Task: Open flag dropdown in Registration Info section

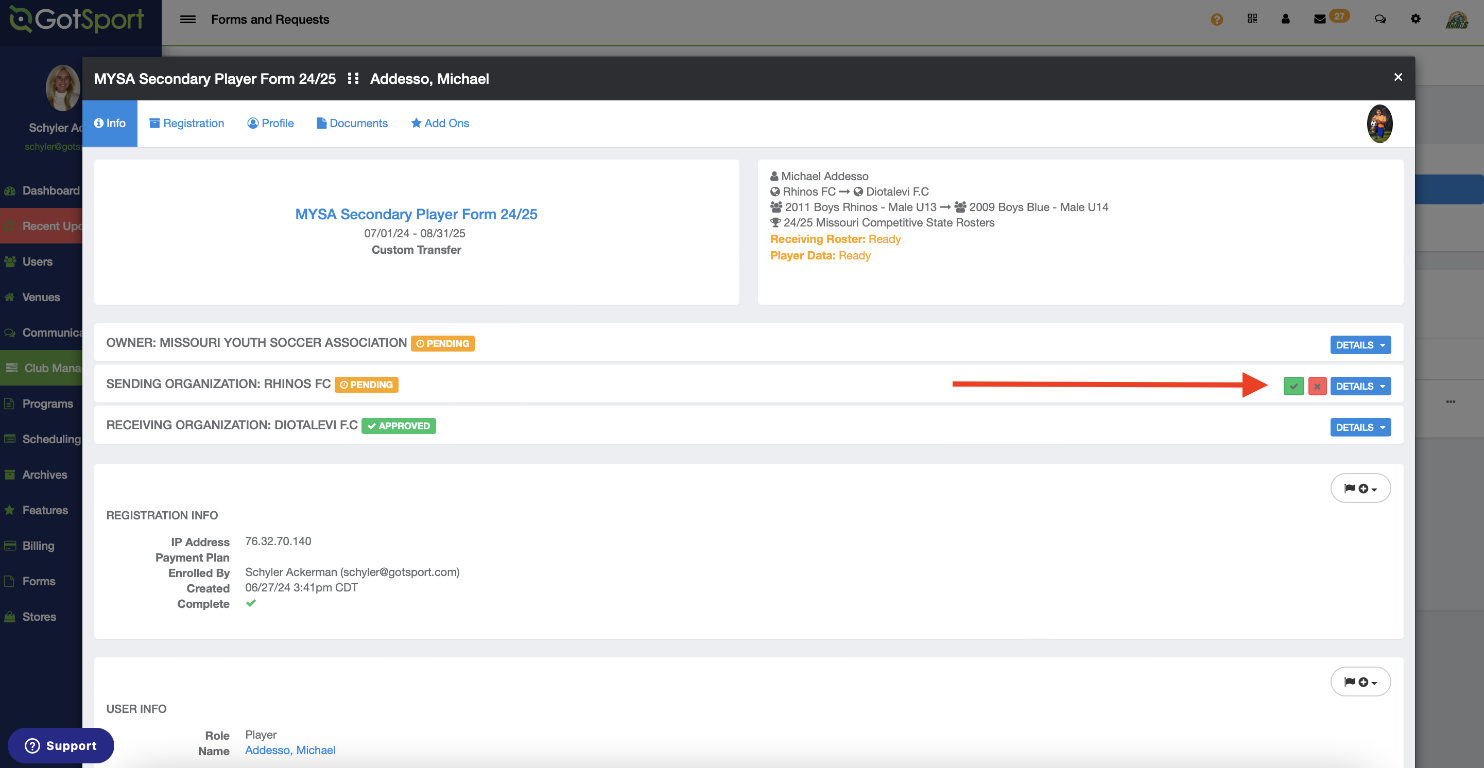Action: 1360,488
